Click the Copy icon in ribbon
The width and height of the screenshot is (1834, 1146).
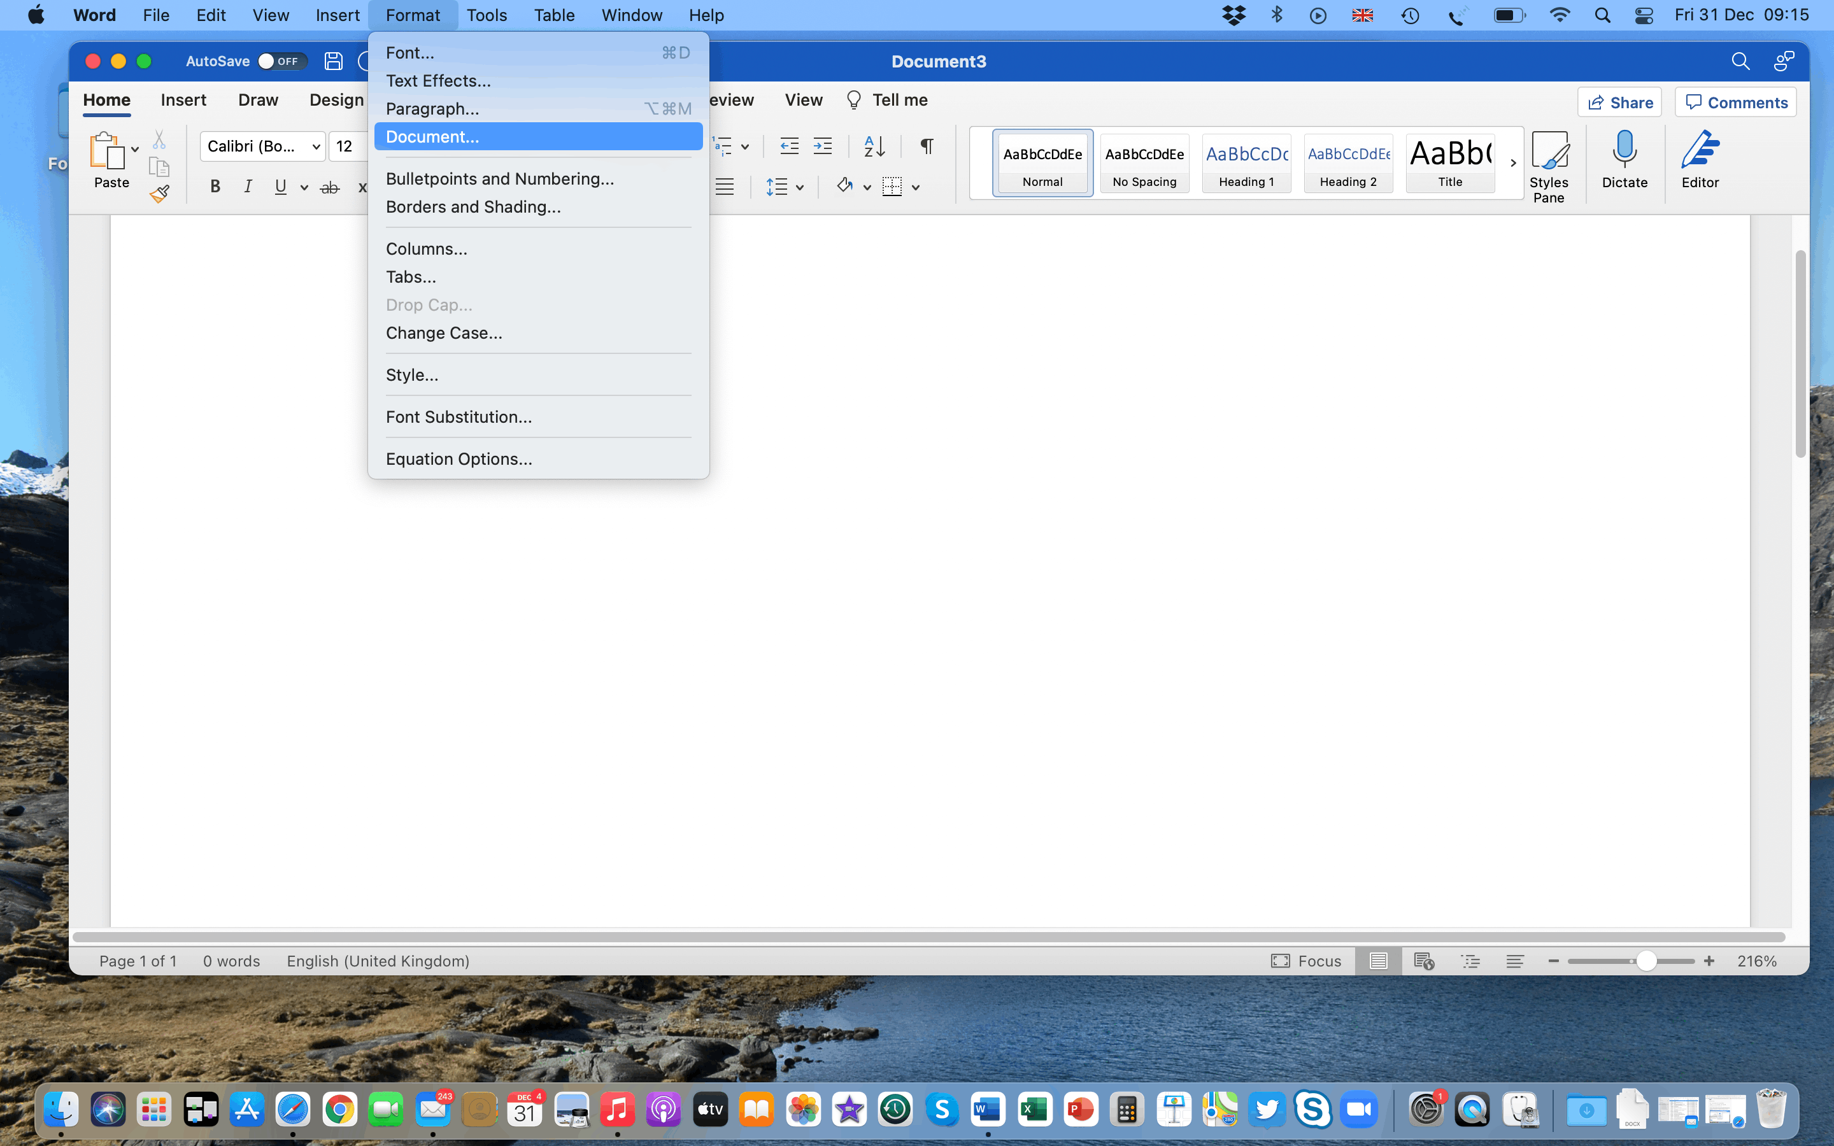pyautogui.click(x=159, y=167)
